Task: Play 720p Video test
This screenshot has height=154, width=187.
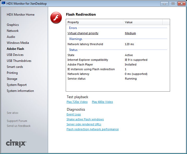Action: pos(77,102)
